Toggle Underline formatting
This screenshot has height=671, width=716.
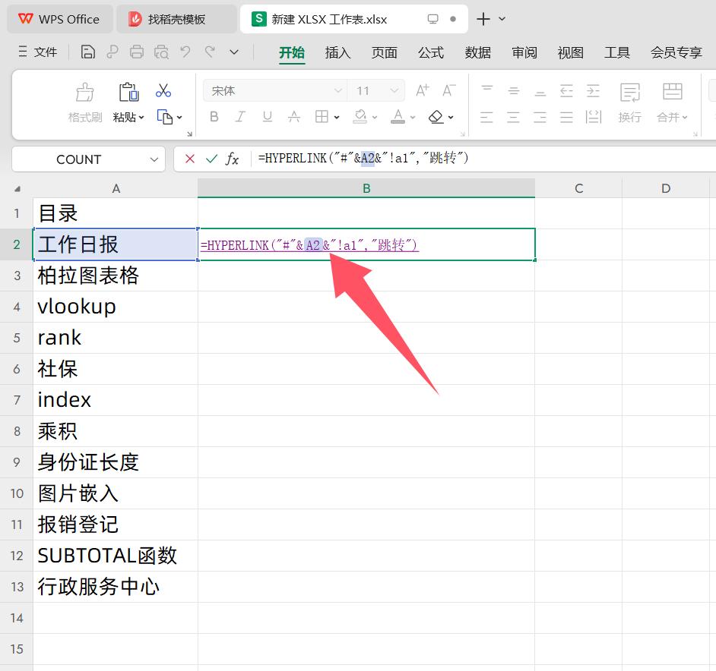coord(268,117)
